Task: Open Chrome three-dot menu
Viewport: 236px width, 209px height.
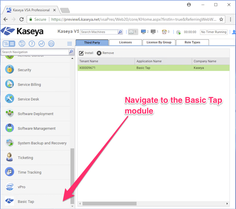Action: [230, 19]
